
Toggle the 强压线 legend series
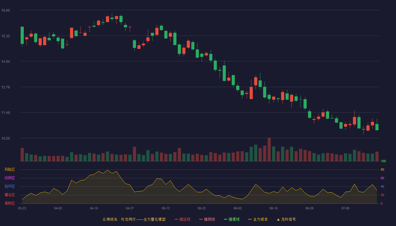coord(182,219)
